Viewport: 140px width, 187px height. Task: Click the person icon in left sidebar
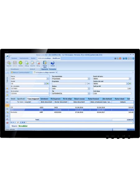click(x=7, y=116)
